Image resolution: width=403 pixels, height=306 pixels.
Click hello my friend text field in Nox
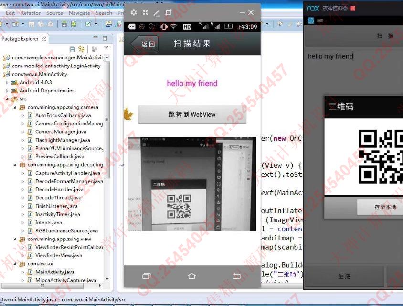pos(354,56)
